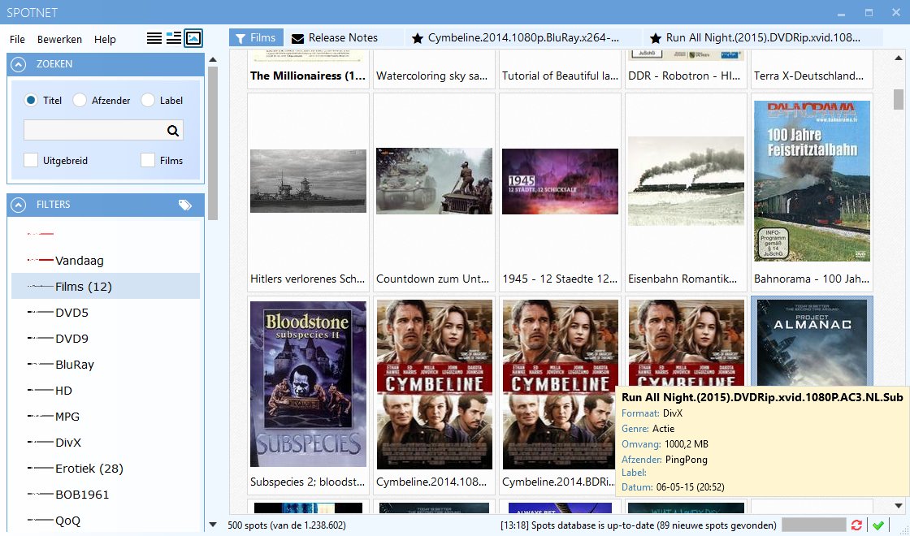
Task: Click Spots database is up-to-date message
Action: [x=639, y=525]
